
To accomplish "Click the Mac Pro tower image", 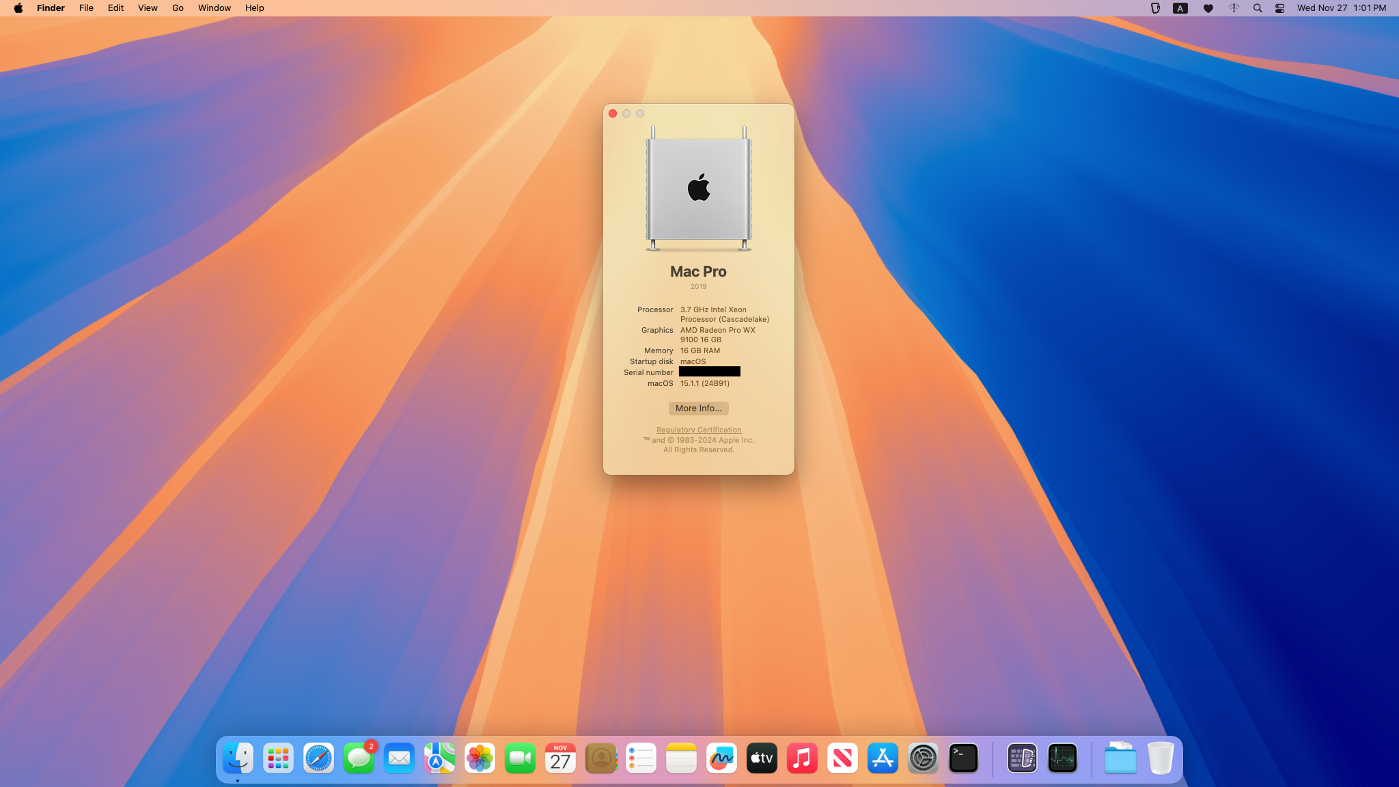I will tap(699, 189).
